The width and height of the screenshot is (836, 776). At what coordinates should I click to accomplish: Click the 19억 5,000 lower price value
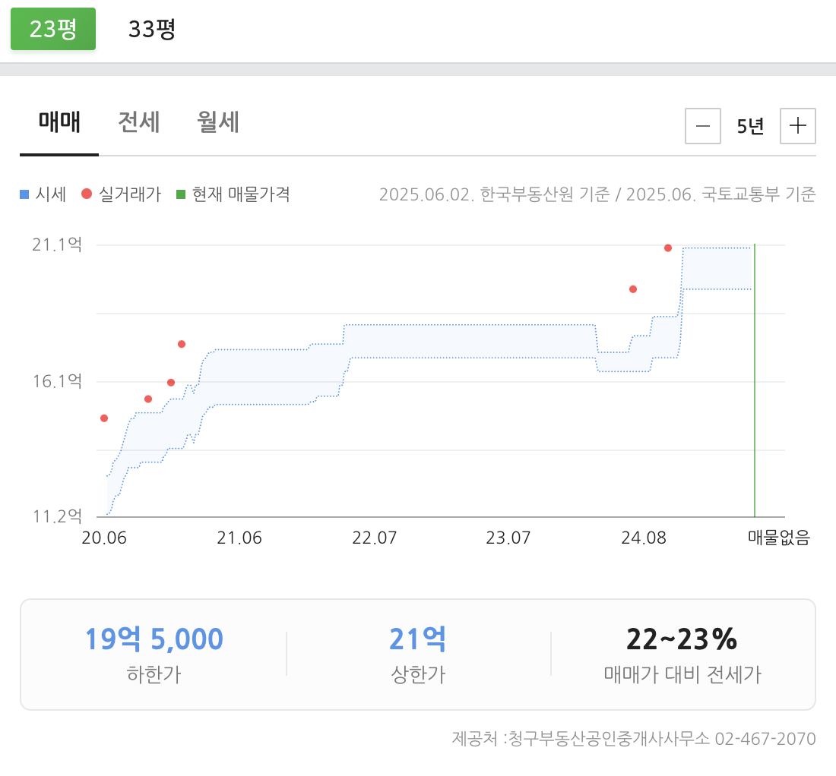click(x=154, y=639)
